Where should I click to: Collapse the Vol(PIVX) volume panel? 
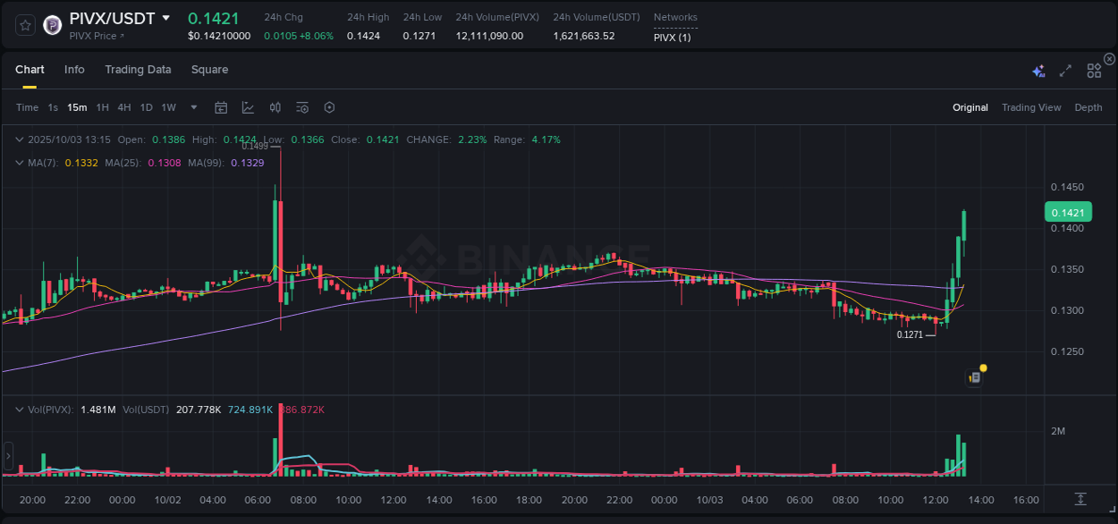(x=20, y=410)
